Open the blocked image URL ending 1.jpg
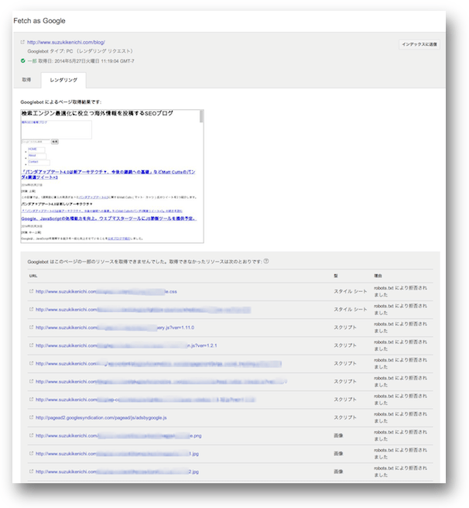 118,454
